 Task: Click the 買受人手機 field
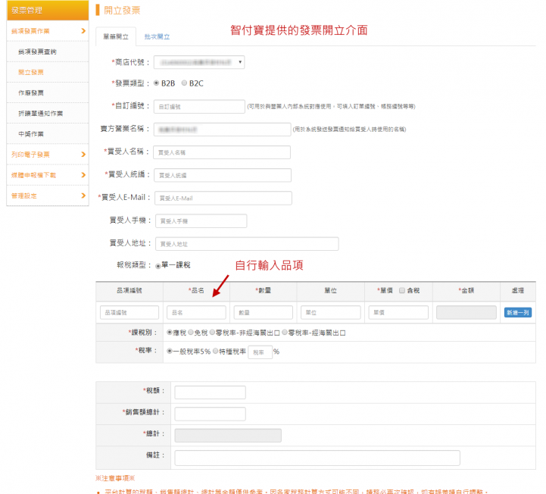(201, 221)
